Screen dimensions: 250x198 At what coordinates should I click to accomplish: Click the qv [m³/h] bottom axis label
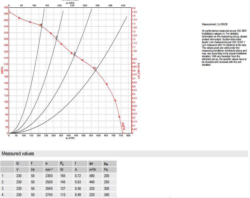[x=70, y=138]
